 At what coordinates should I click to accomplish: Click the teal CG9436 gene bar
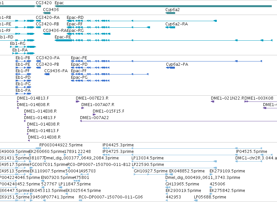pyautogui.click(x=47, y=13)
